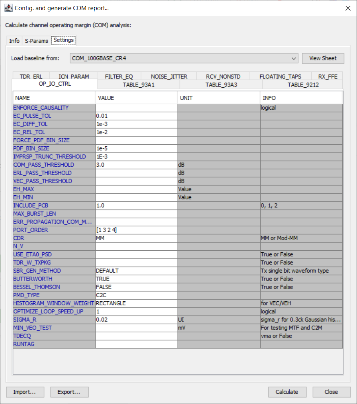Select the PORT_ORDER value field
This screenshot has width=357, height=404.
click(135, 230)
